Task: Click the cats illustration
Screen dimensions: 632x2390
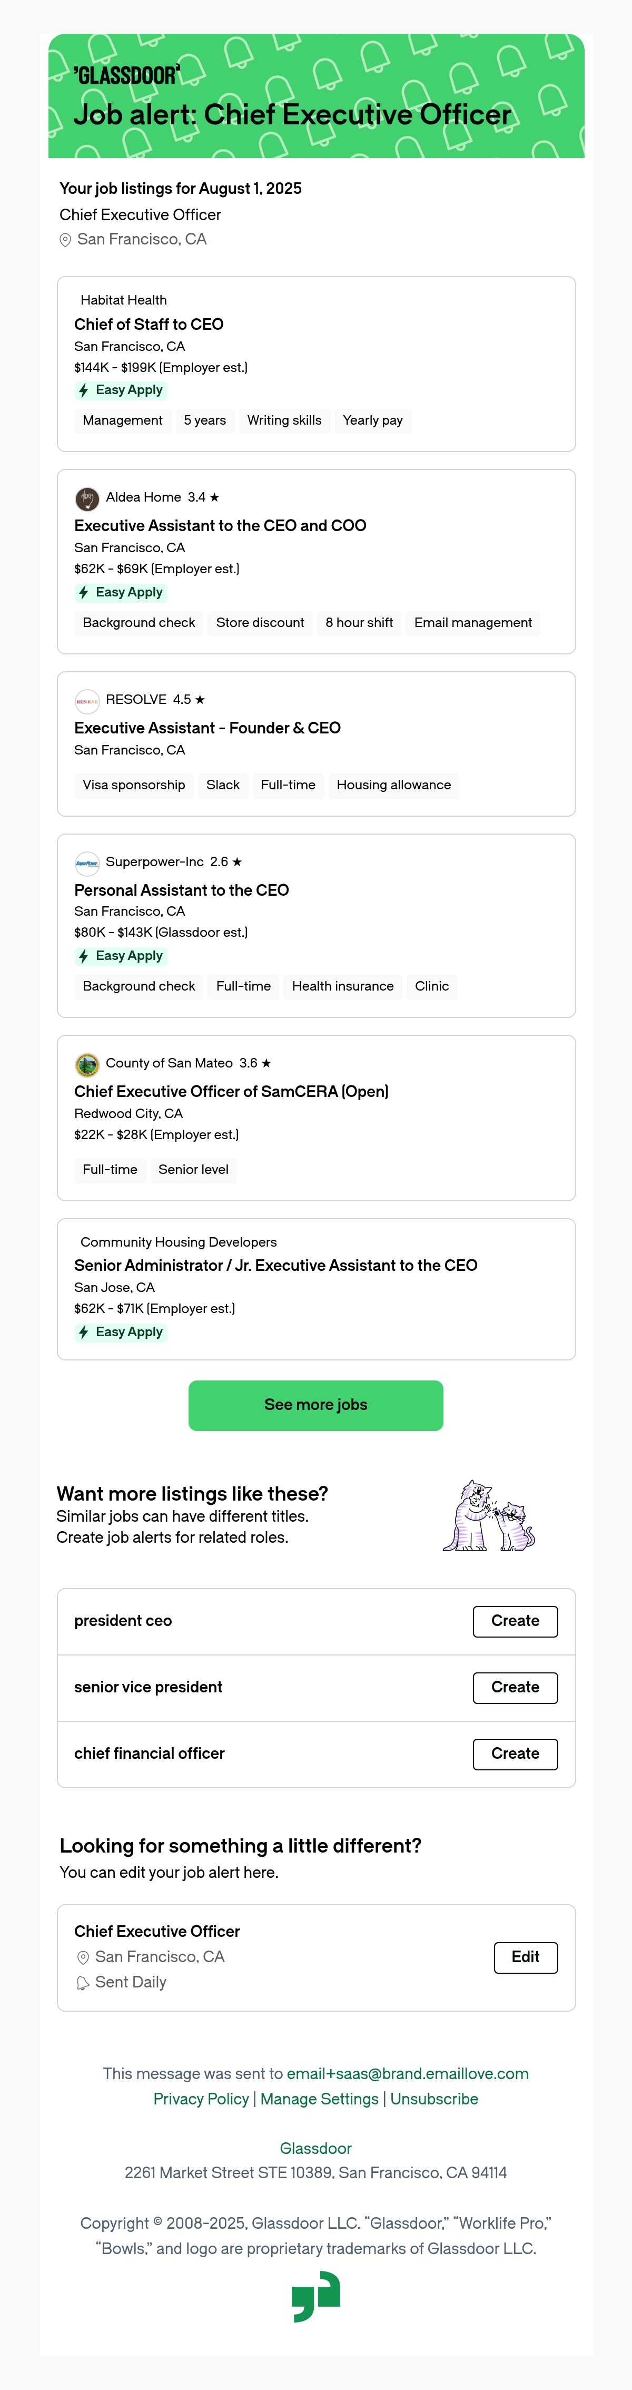Action: point(489,1516)
